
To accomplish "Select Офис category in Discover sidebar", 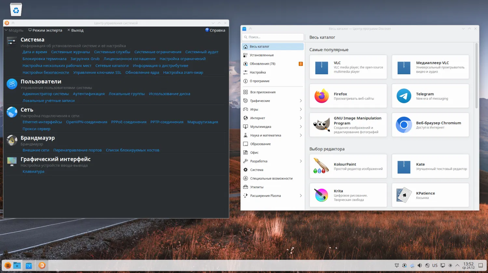I will tap(273, 153).
